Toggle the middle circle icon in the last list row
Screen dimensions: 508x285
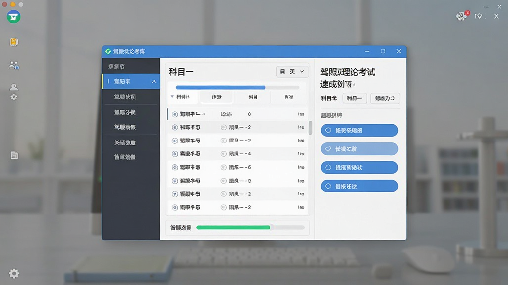click(x=224, y=207)
